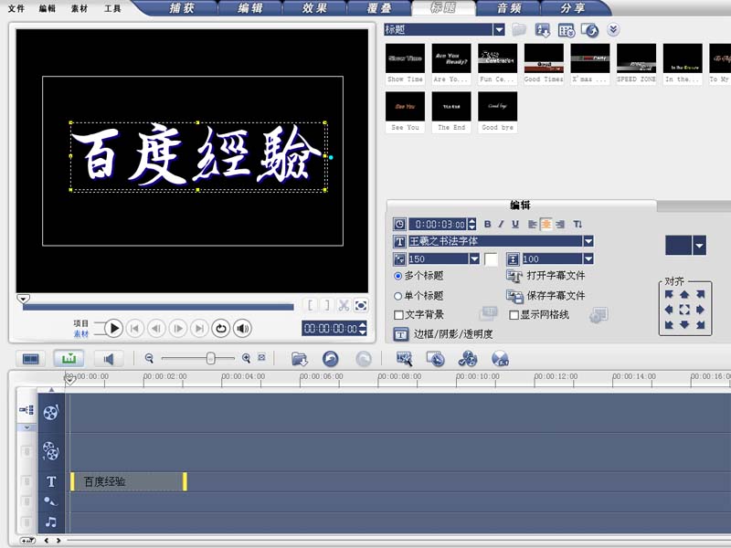Switch text to vertical orientation
731x548 pixels.
pos(577,224)
